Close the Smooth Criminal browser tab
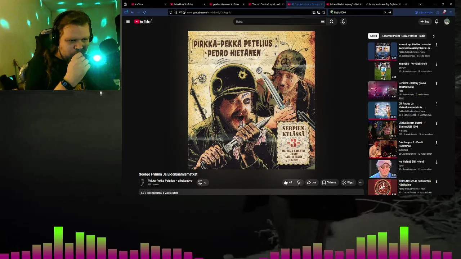This screenshot has height=259, width=461. 283,4
